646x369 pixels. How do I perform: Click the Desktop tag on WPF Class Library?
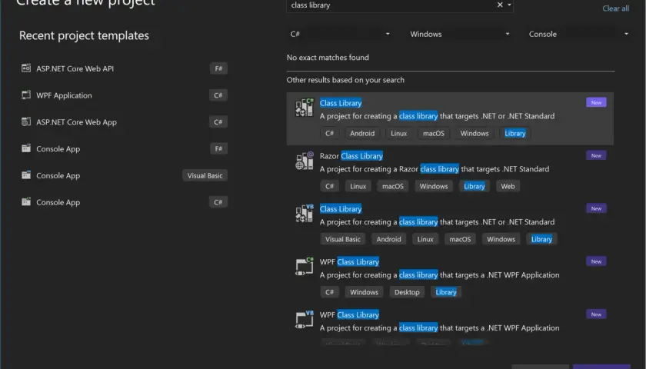click(407, 292)
